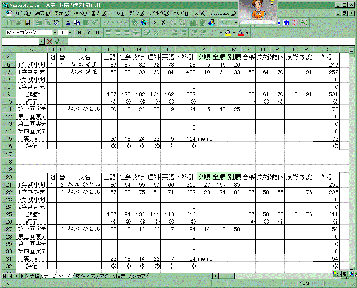Click the green AC toolbar icon

(x=304, y=23)
